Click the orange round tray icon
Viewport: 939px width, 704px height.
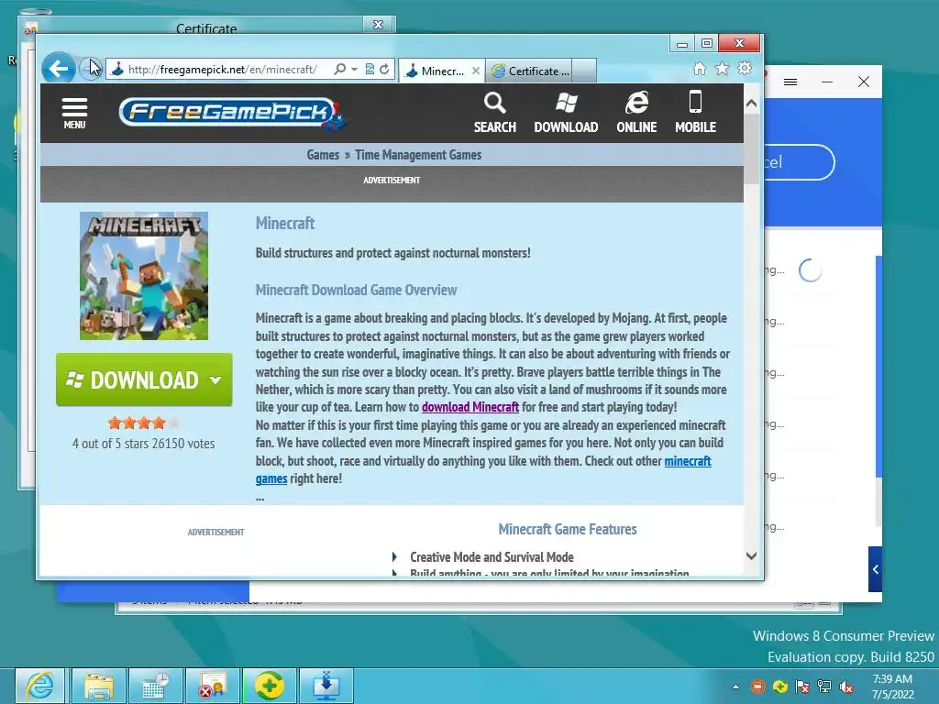click(x=758, y=687)
